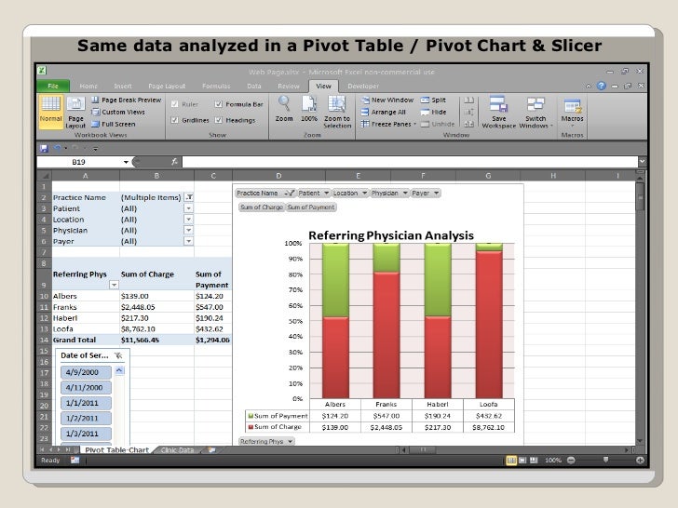
Task: Open Switch Windows dropdown
Action: [536, 113]
